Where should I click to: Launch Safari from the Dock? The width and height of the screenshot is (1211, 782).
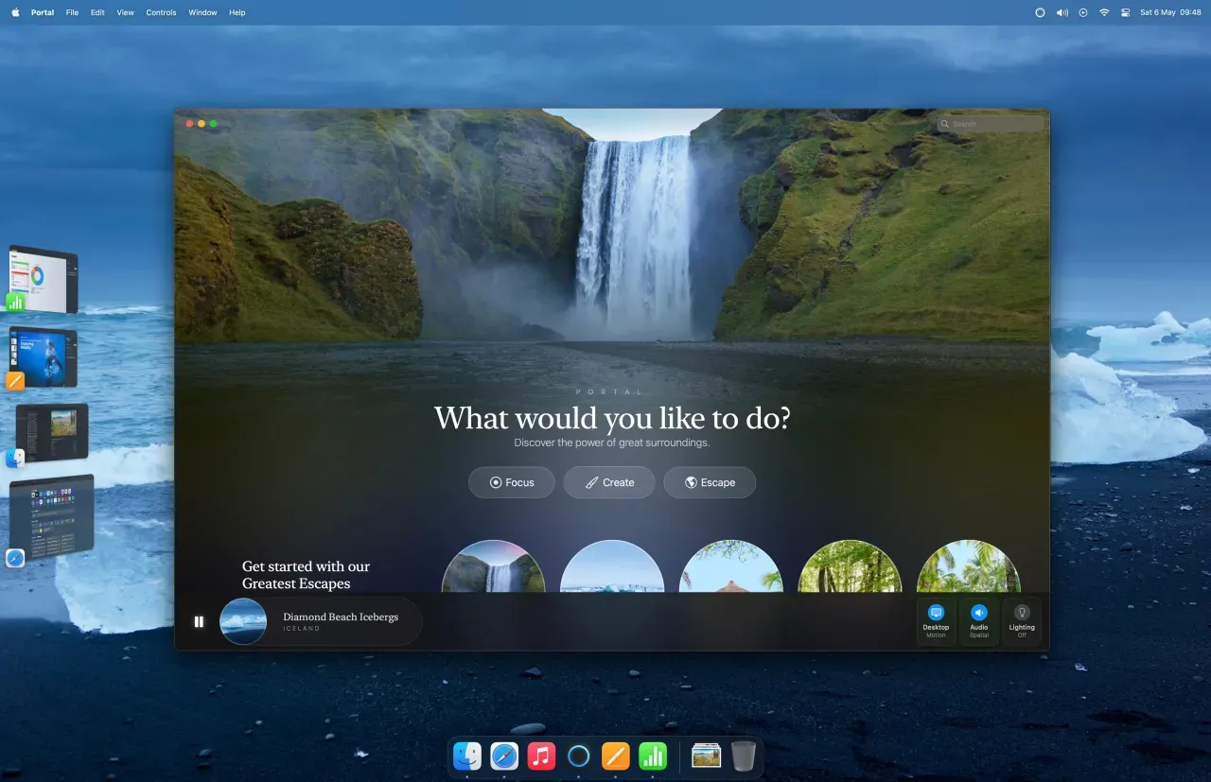pyautogui.click(x=504, y=756)
